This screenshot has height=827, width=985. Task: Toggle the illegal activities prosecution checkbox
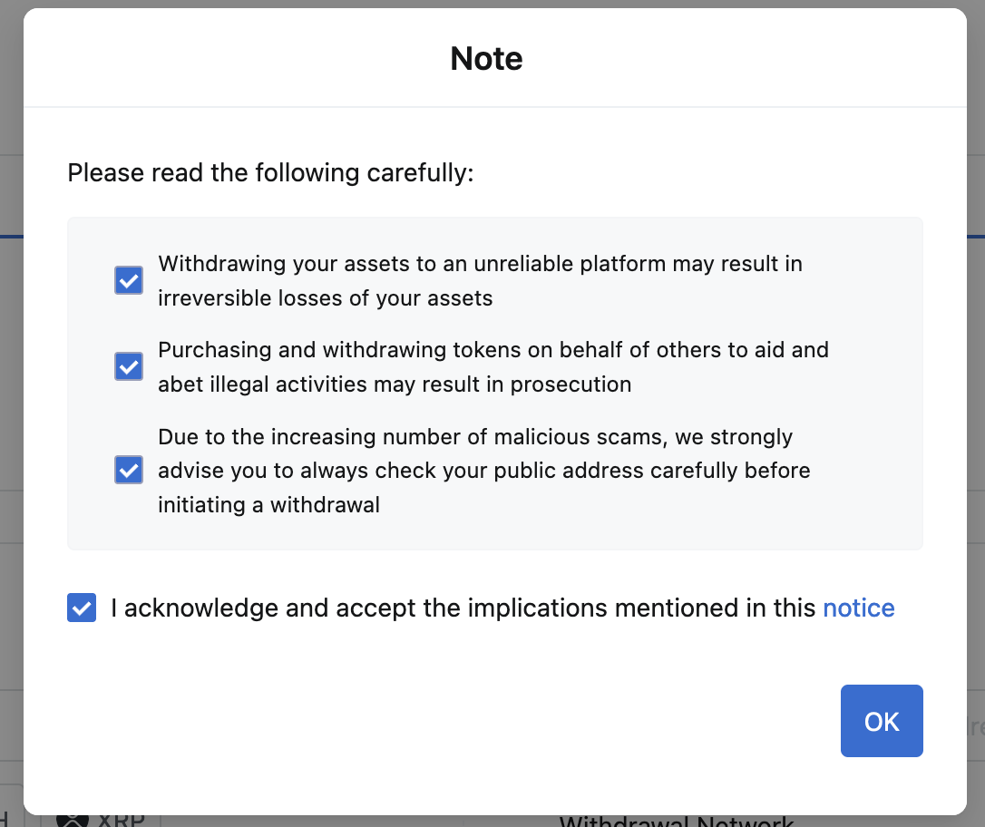129,366
